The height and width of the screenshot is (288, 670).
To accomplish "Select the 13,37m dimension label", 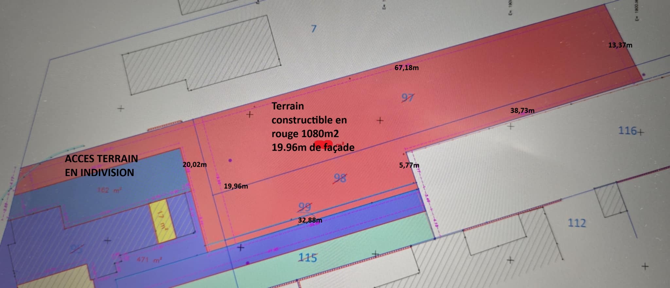I will tap(620, 45).
